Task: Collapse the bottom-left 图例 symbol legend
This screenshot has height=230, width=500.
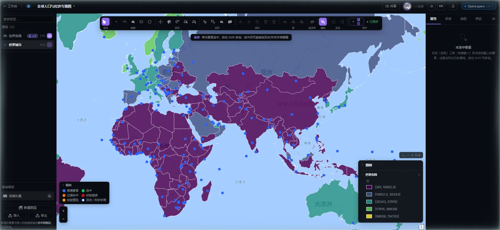Action: [x=63, y=185]
